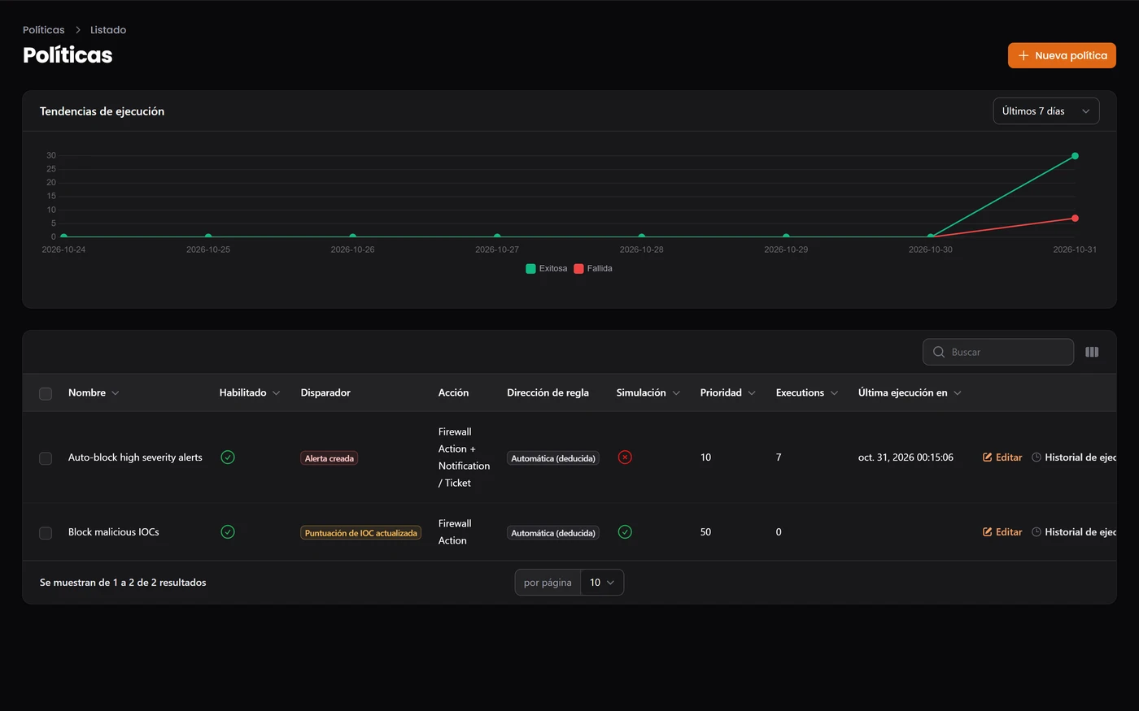Click the Block malicious IOCs policy name
Viewport: 1139px width, 711px height.
coord(114,532)
